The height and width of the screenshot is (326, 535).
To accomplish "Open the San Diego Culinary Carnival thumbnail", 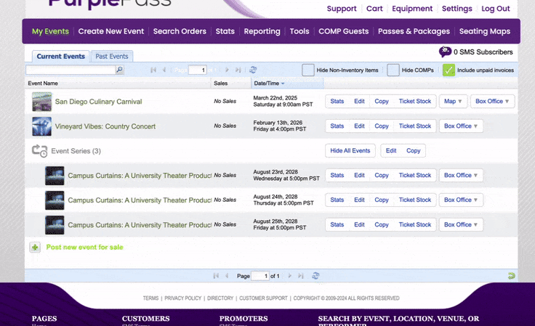I will (41, 102).
